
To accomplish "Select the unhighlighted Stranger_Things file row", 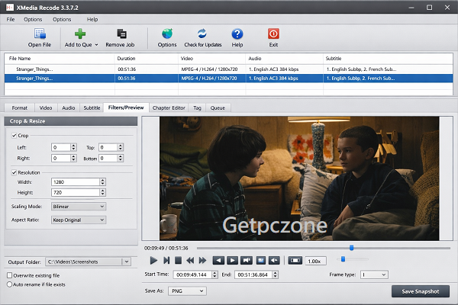I will point(228,69).
